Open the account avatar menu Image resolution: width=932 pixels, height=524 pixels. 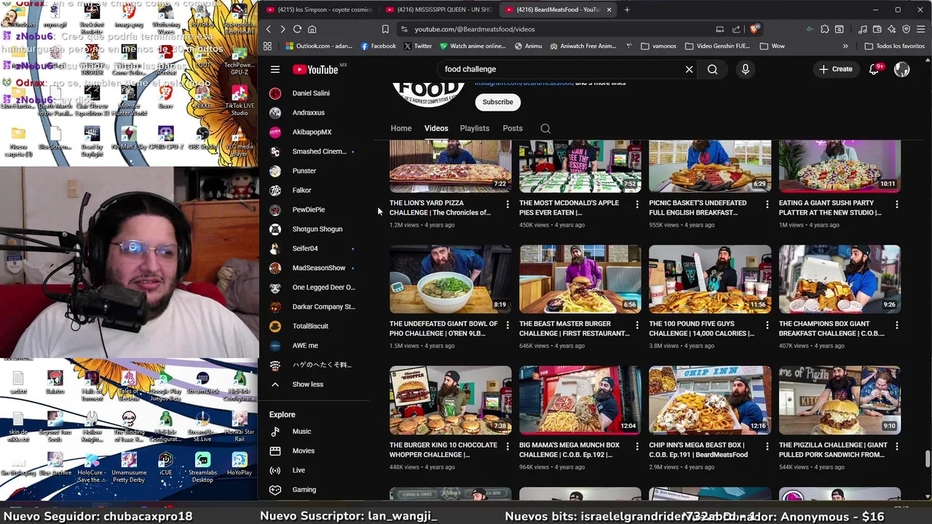(901, 69)
